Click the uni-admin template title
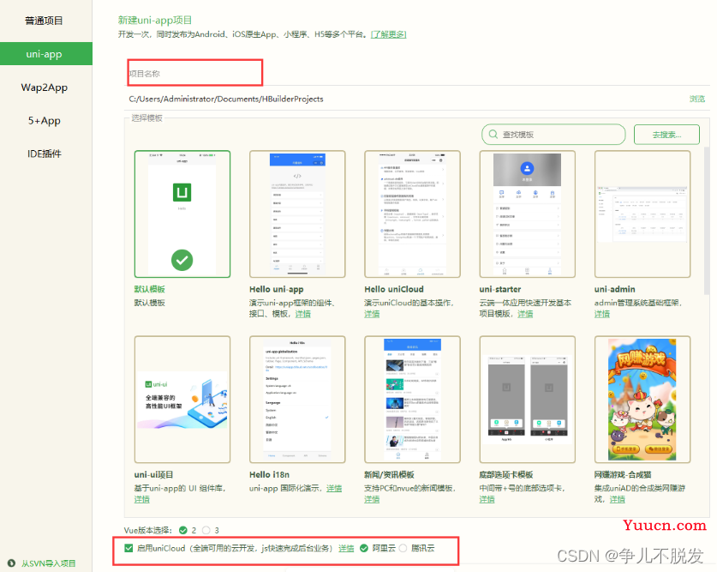 pyautogui.click(x=614, y=289)
